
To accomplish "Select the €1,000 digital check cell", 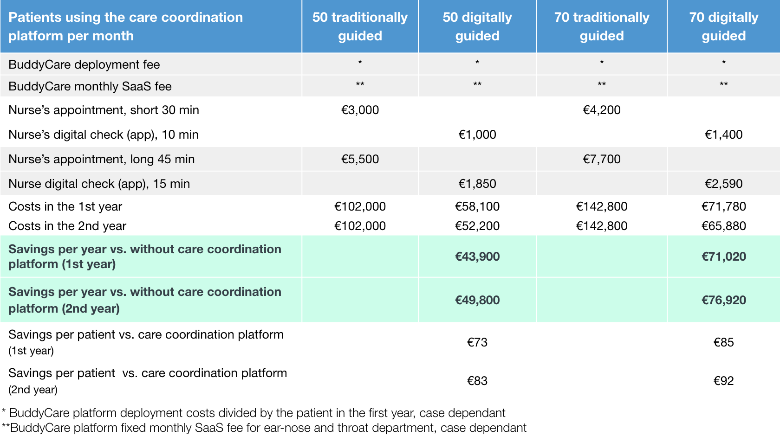I will (477, 135).
